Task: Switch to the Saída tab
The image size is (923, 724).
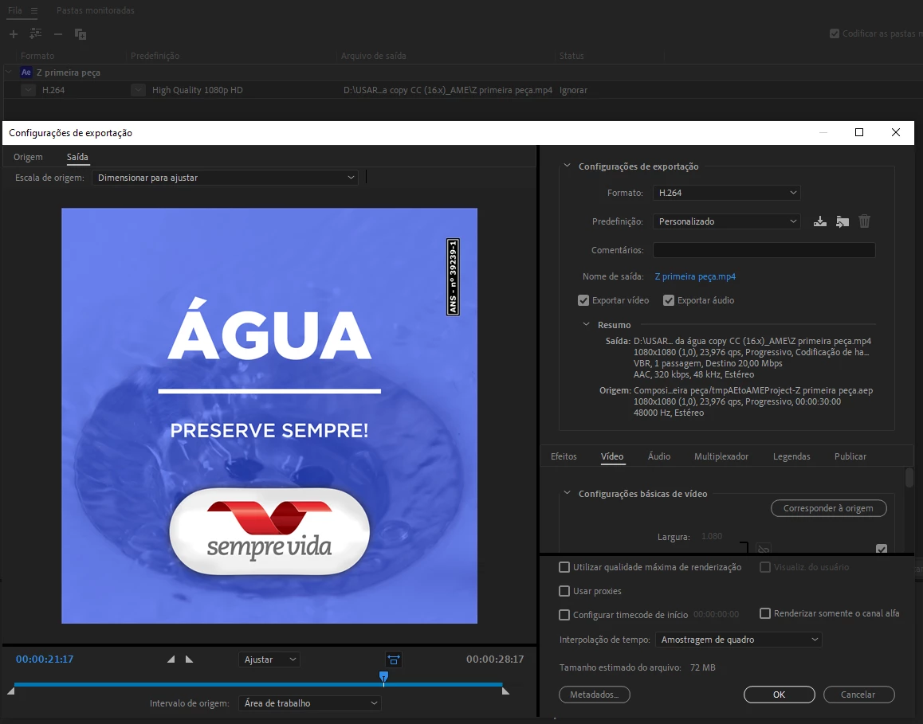Action: point(77,157)
